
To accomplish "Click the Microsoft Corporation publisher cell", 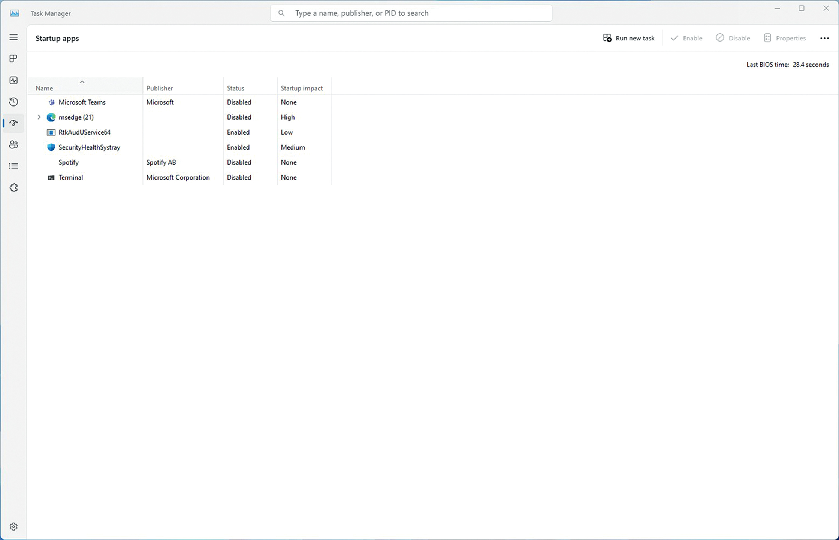I will pyautogui.click(x=178, y=177).
